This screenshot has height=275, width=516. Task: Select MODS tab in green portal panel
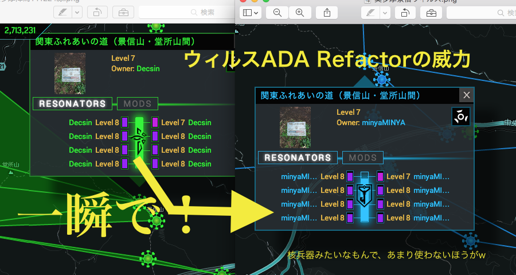[137, 103]
